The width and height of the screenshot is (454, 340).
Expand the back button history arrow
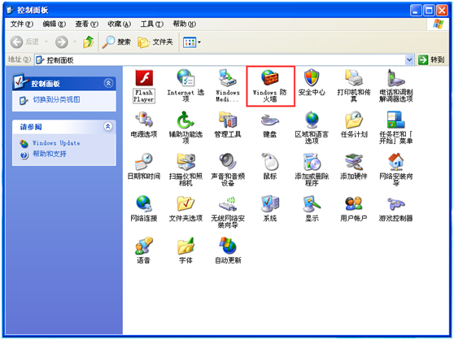point(46,42)
